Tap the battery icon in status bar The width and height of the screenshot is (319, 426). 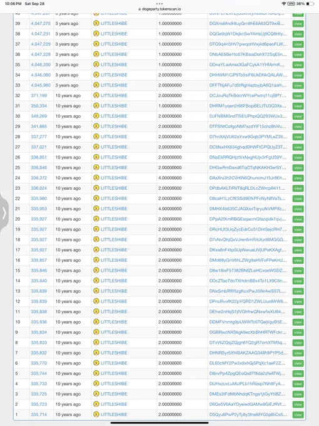310,4
